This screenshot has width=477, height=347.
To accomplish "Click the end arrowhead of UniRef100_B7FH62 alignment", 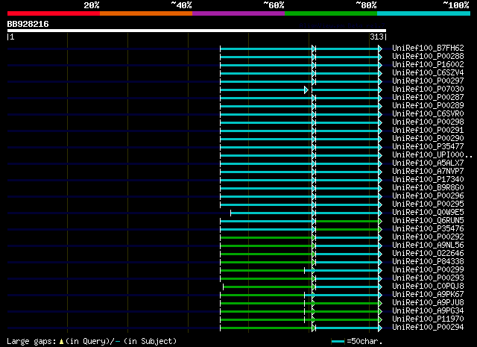I will 380,49.
